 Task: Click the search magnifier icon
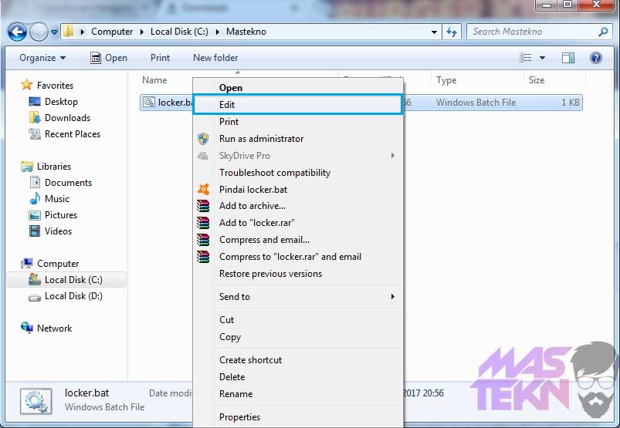coord(603,32)
